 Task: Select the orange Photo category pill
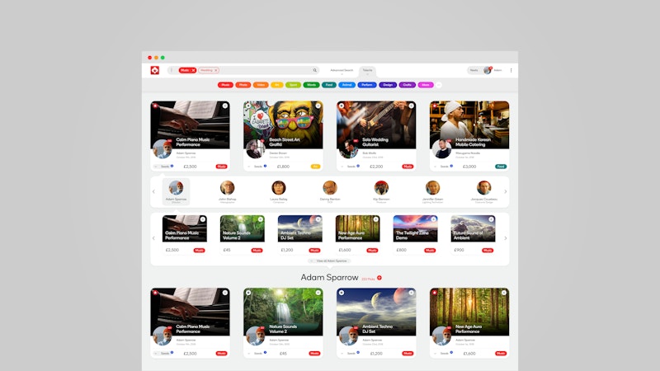point(243,84)
